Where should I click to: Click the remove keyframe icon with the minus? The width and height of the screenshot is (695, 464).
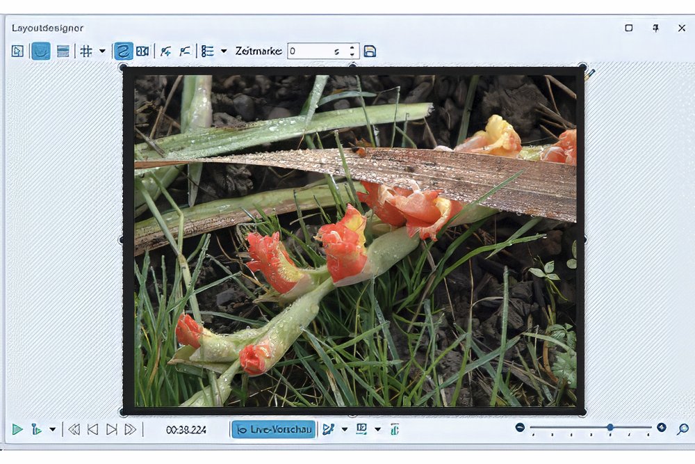click(x=184, y=51)
